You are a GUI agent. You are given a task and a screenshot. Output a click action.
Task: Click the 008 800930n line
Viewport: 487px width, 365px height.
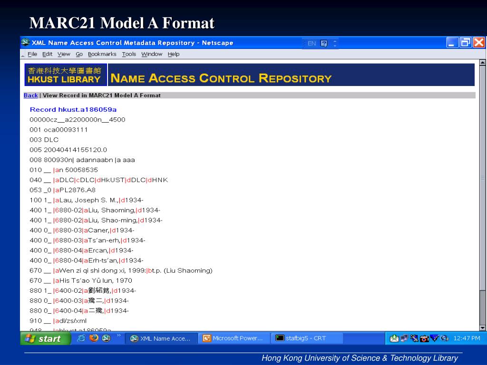[x=82, y=160]
